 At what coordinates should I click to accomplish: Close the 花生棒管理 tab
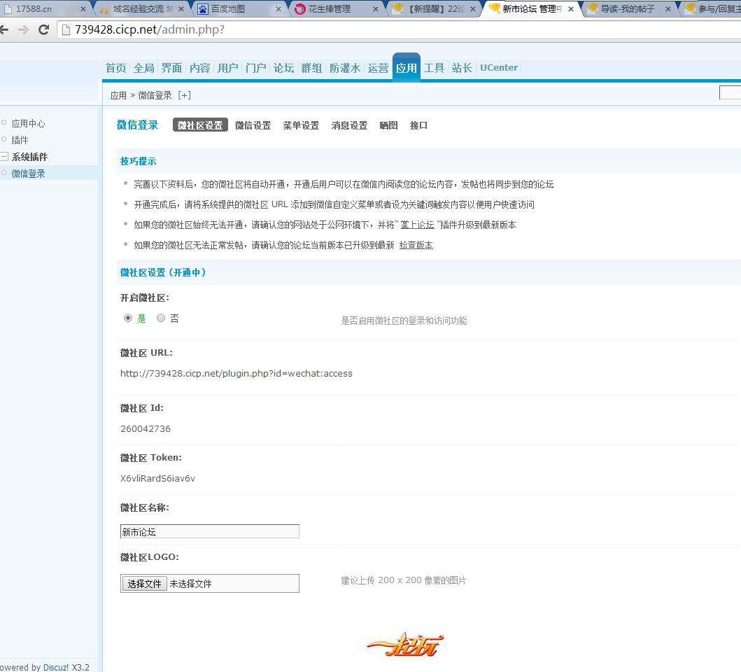pos(376,9)
